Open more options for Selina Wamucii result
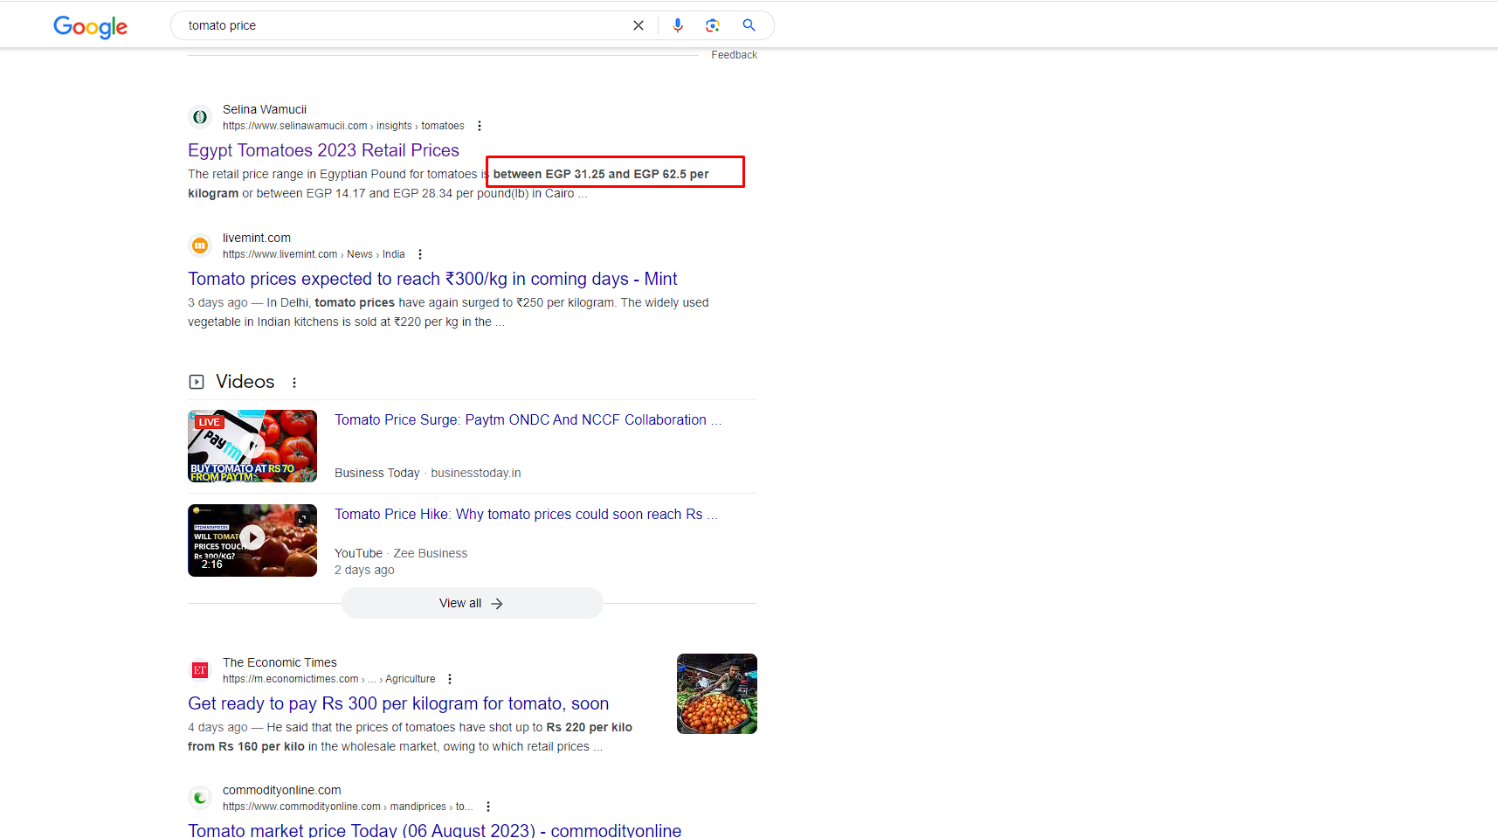Image resolution: width=1498 pixels, height=838 pixels. pyautogui.click(x=480, y=126)
